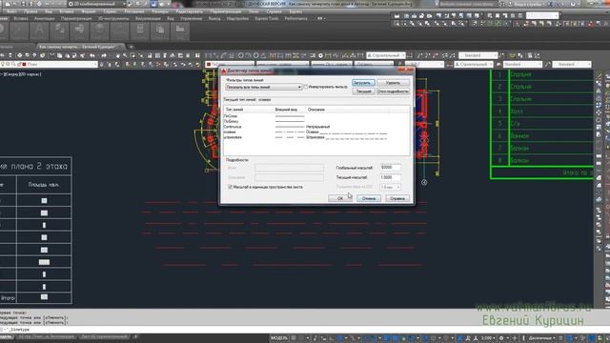Open the Рисование menu
This screenshot has width=610, height=343.
tap(133, 11)
